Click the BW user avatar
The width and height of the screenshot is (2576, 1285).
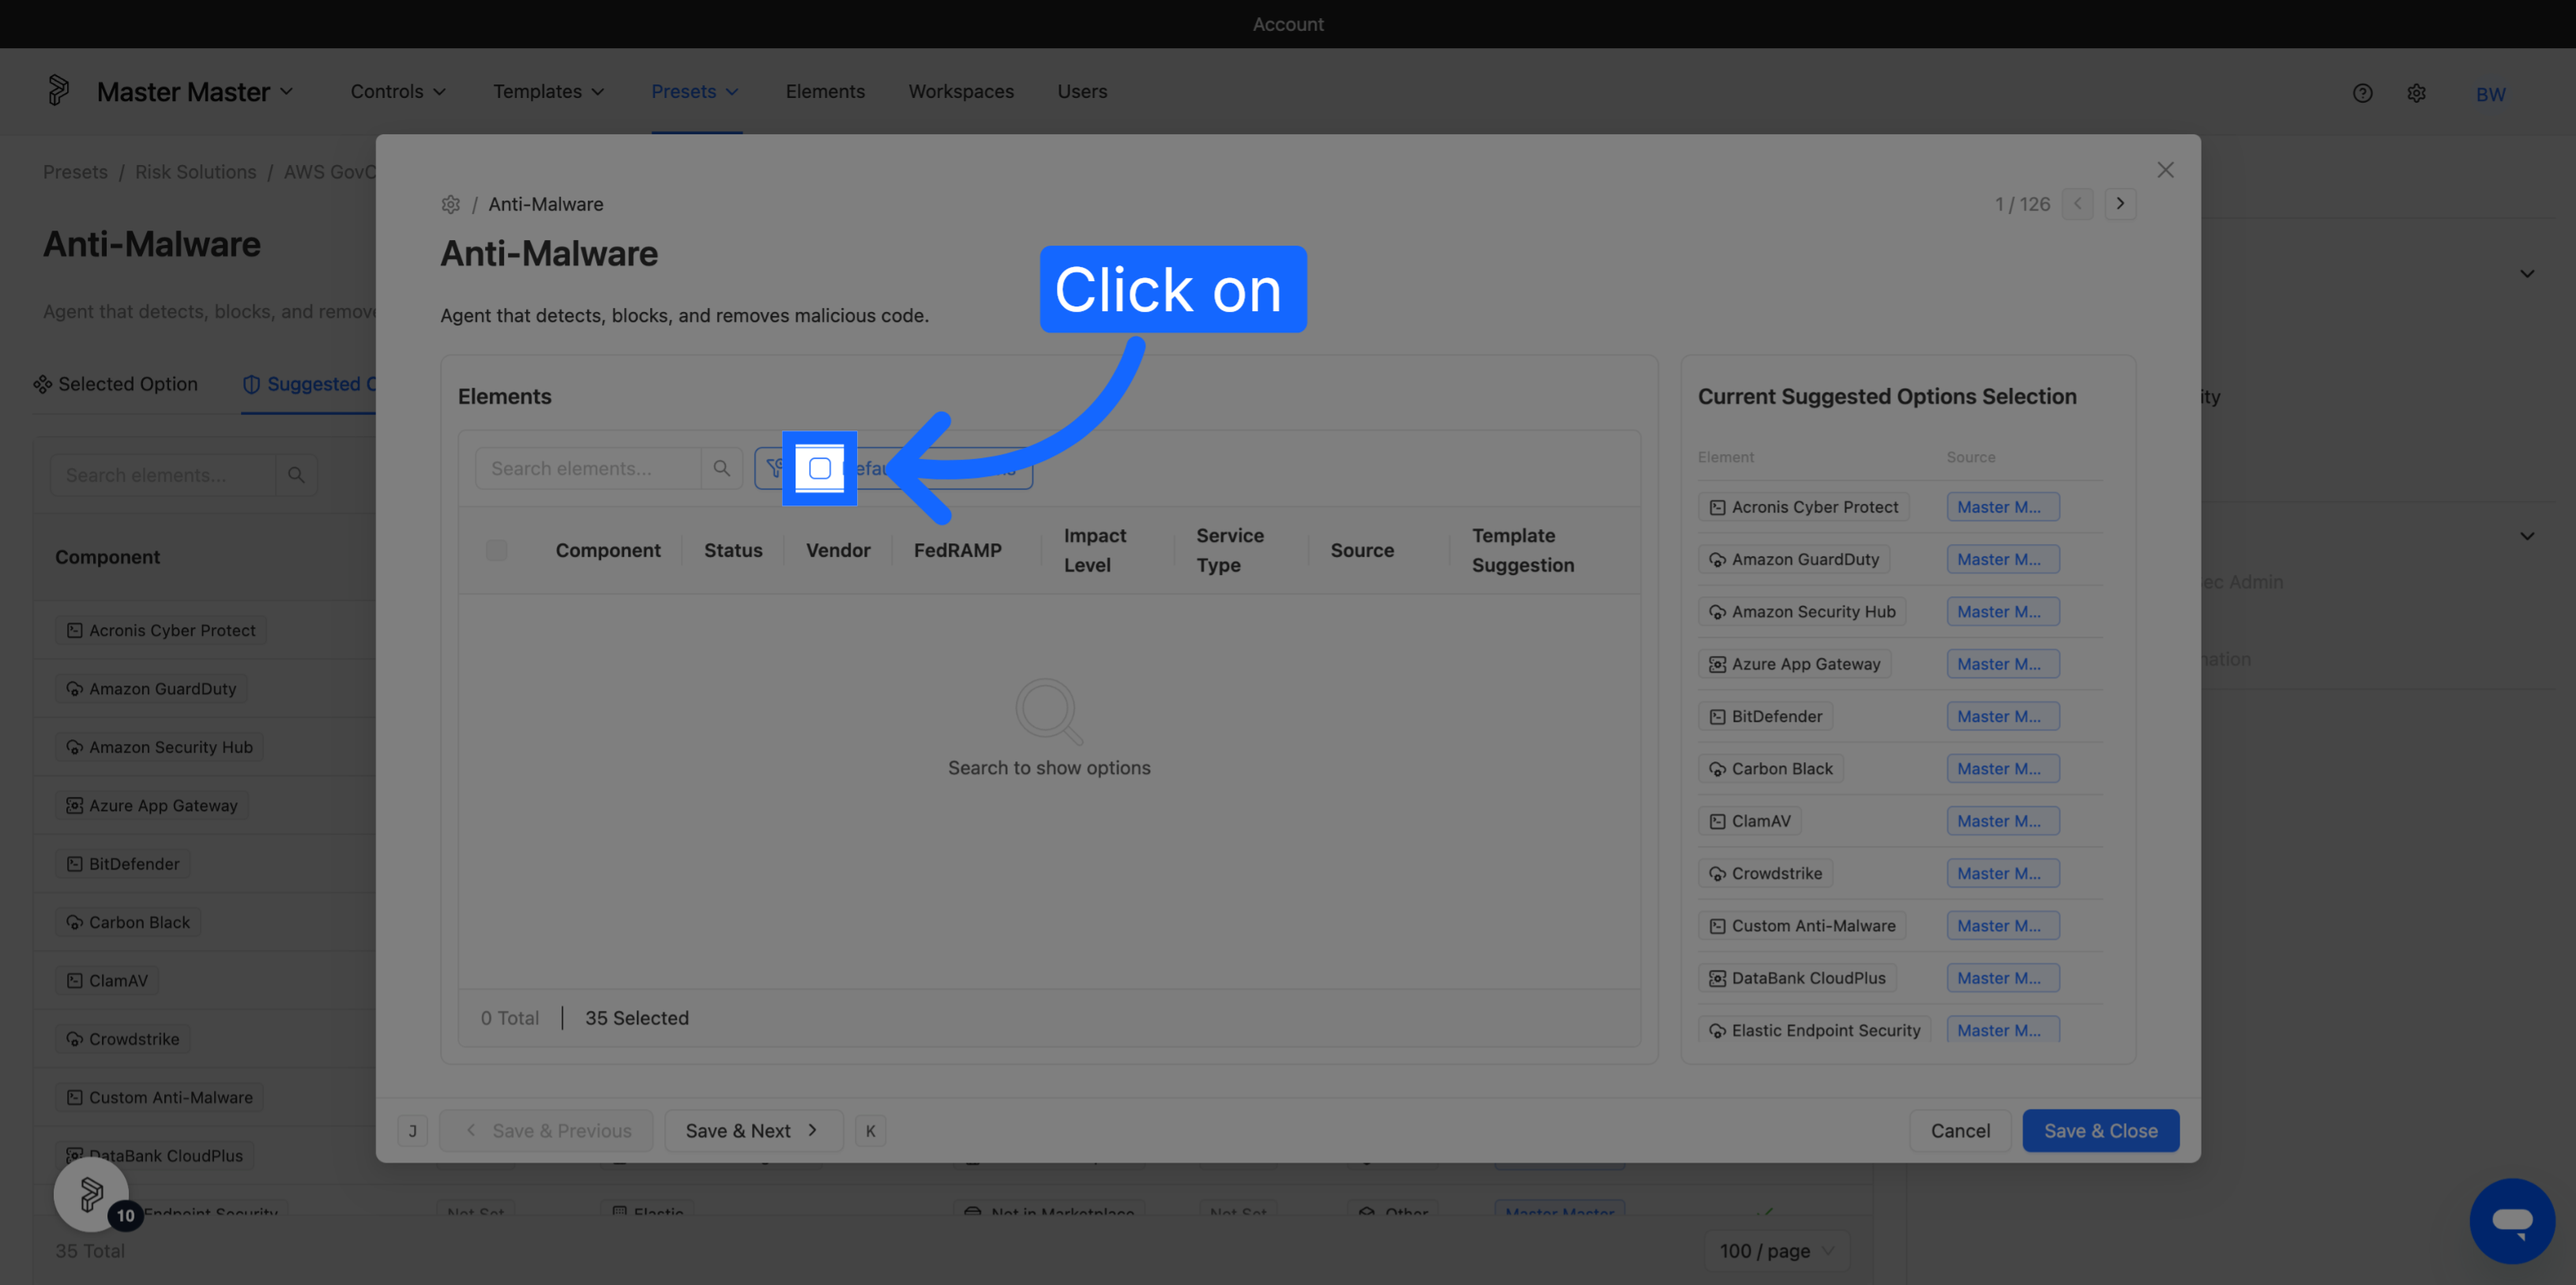pos(2490,94)
